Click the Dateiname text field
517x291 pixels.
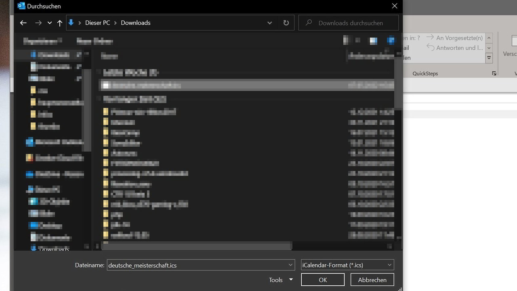pyautogui.click(x=197, y=265)
